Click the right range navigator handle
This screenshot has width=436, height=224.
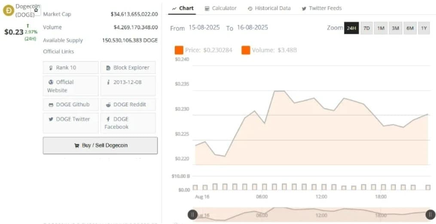pyautogui.click(x=430, y=214)
